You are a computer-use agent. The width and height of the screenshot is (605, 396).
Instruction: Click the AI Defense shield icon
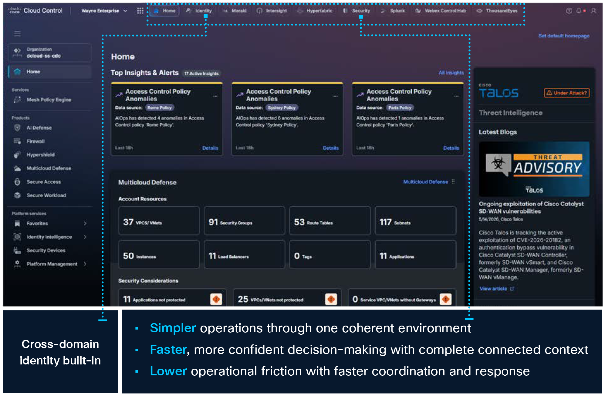pos(17,128)
